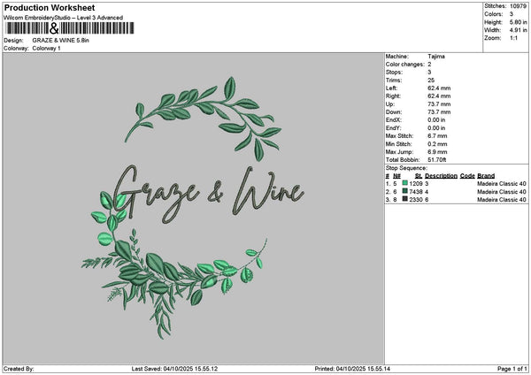This screenshot has height=375, width=531.
Task: Click the 'EndY:' row label
Action: tap(394, 128)
